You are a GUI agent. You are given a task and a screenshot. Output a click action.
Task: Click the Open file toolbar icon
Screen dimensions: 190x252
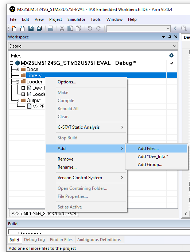(22, 29)
